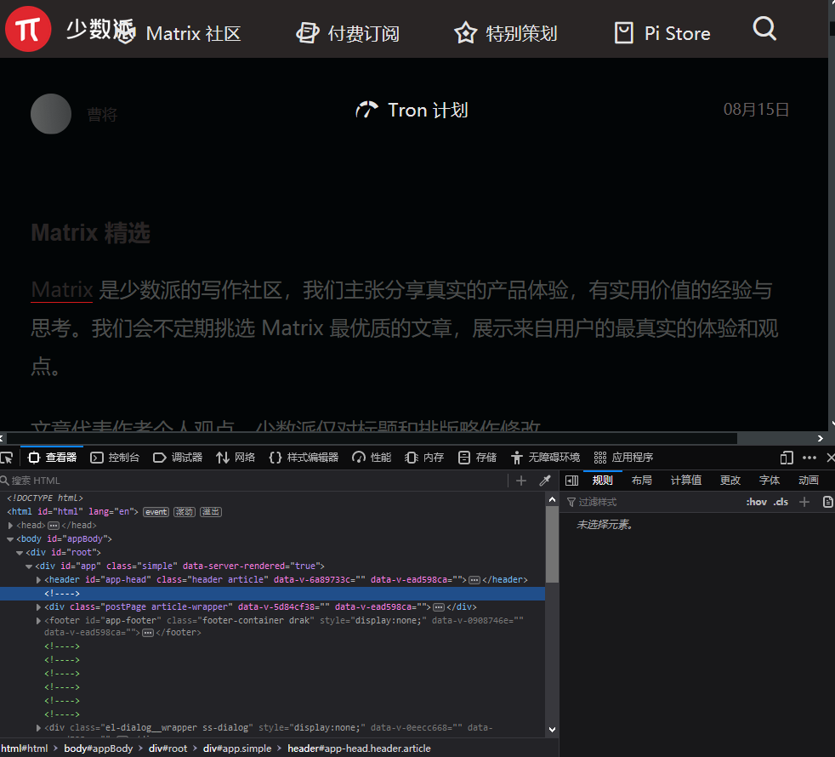Click the ellipsis badge inside footer element
835x757 pixels.
pyautogui.click(x=148, y=633)
